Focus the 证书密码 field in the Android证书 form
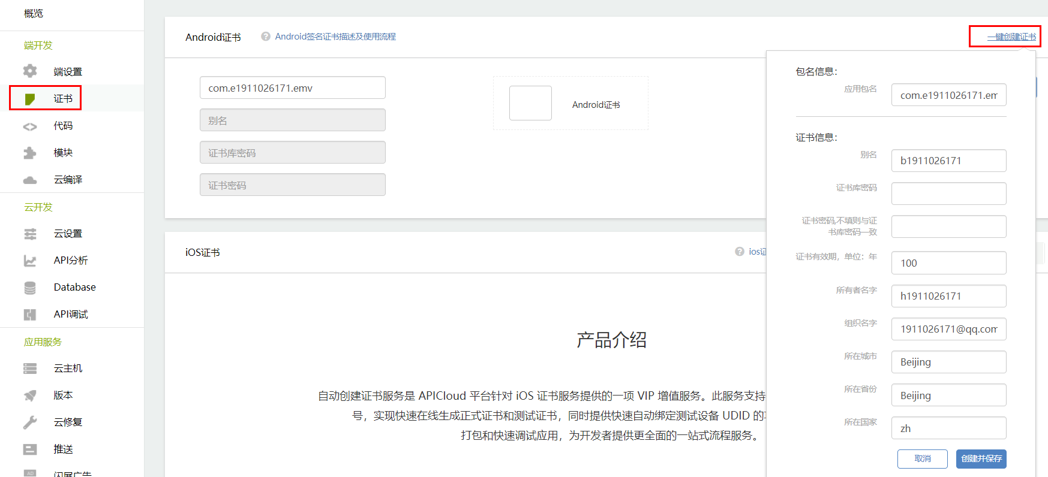This screenshot has height=477, width=1048. tap(293, 185)
